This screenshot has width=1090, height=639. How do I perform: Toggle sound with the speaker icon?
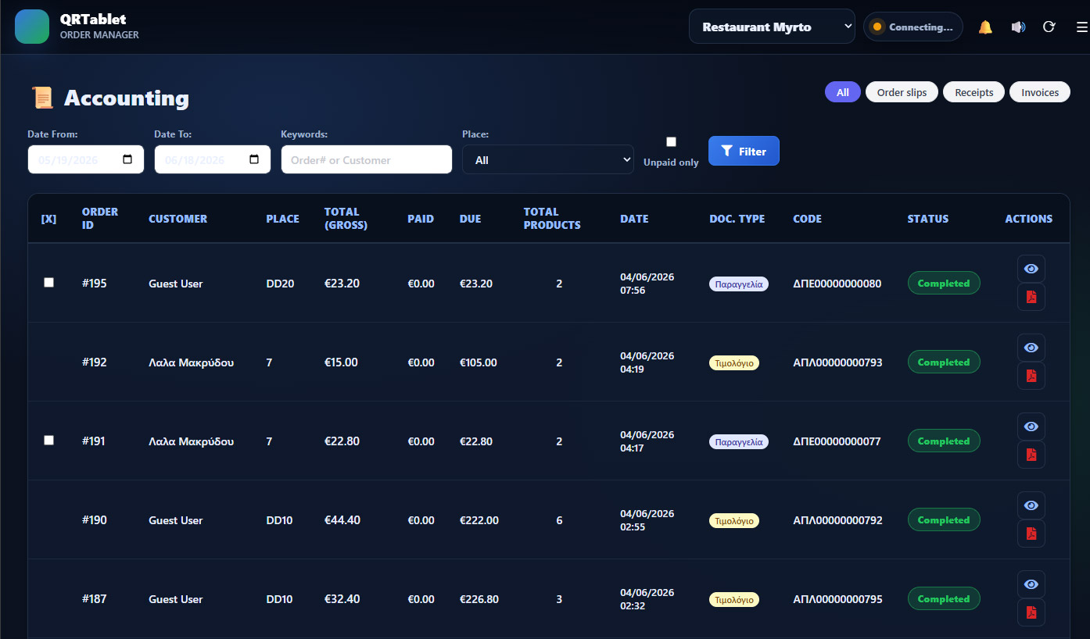1018,27
